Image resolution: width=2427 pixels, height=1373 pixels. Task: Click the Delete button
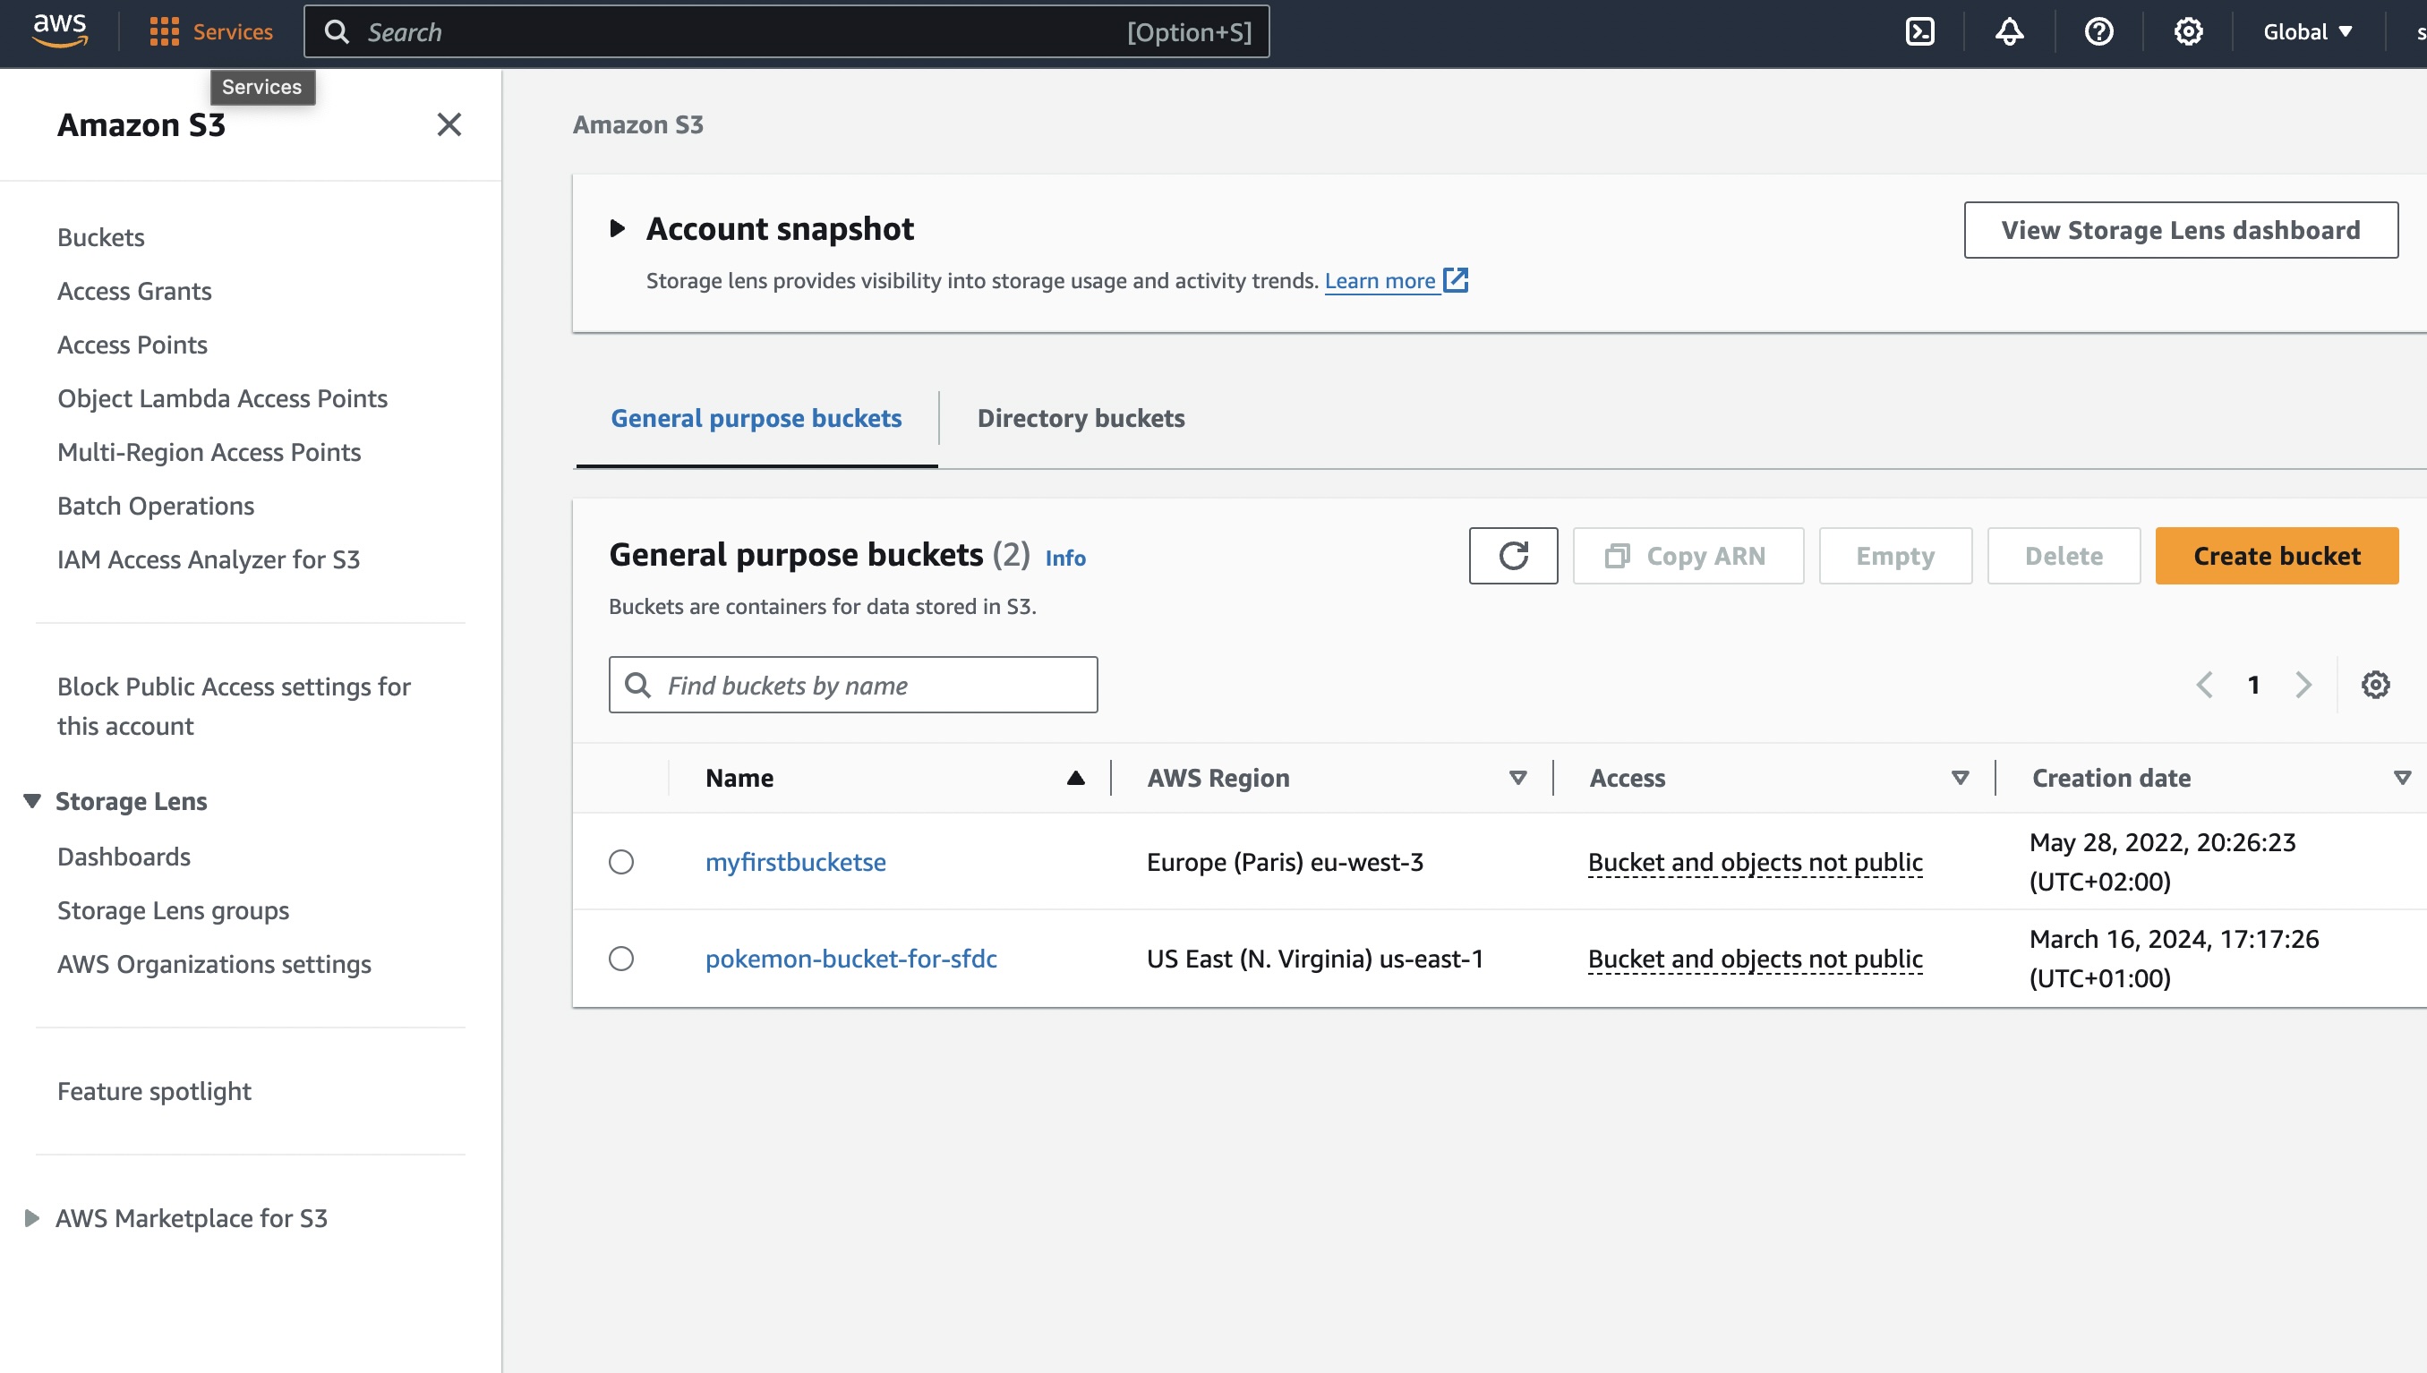click(2063, 556)
